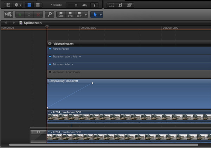211x148 pixels.
Task: Open upper H264_rendertestFCP clip menu
Action: tap(50, 112)
